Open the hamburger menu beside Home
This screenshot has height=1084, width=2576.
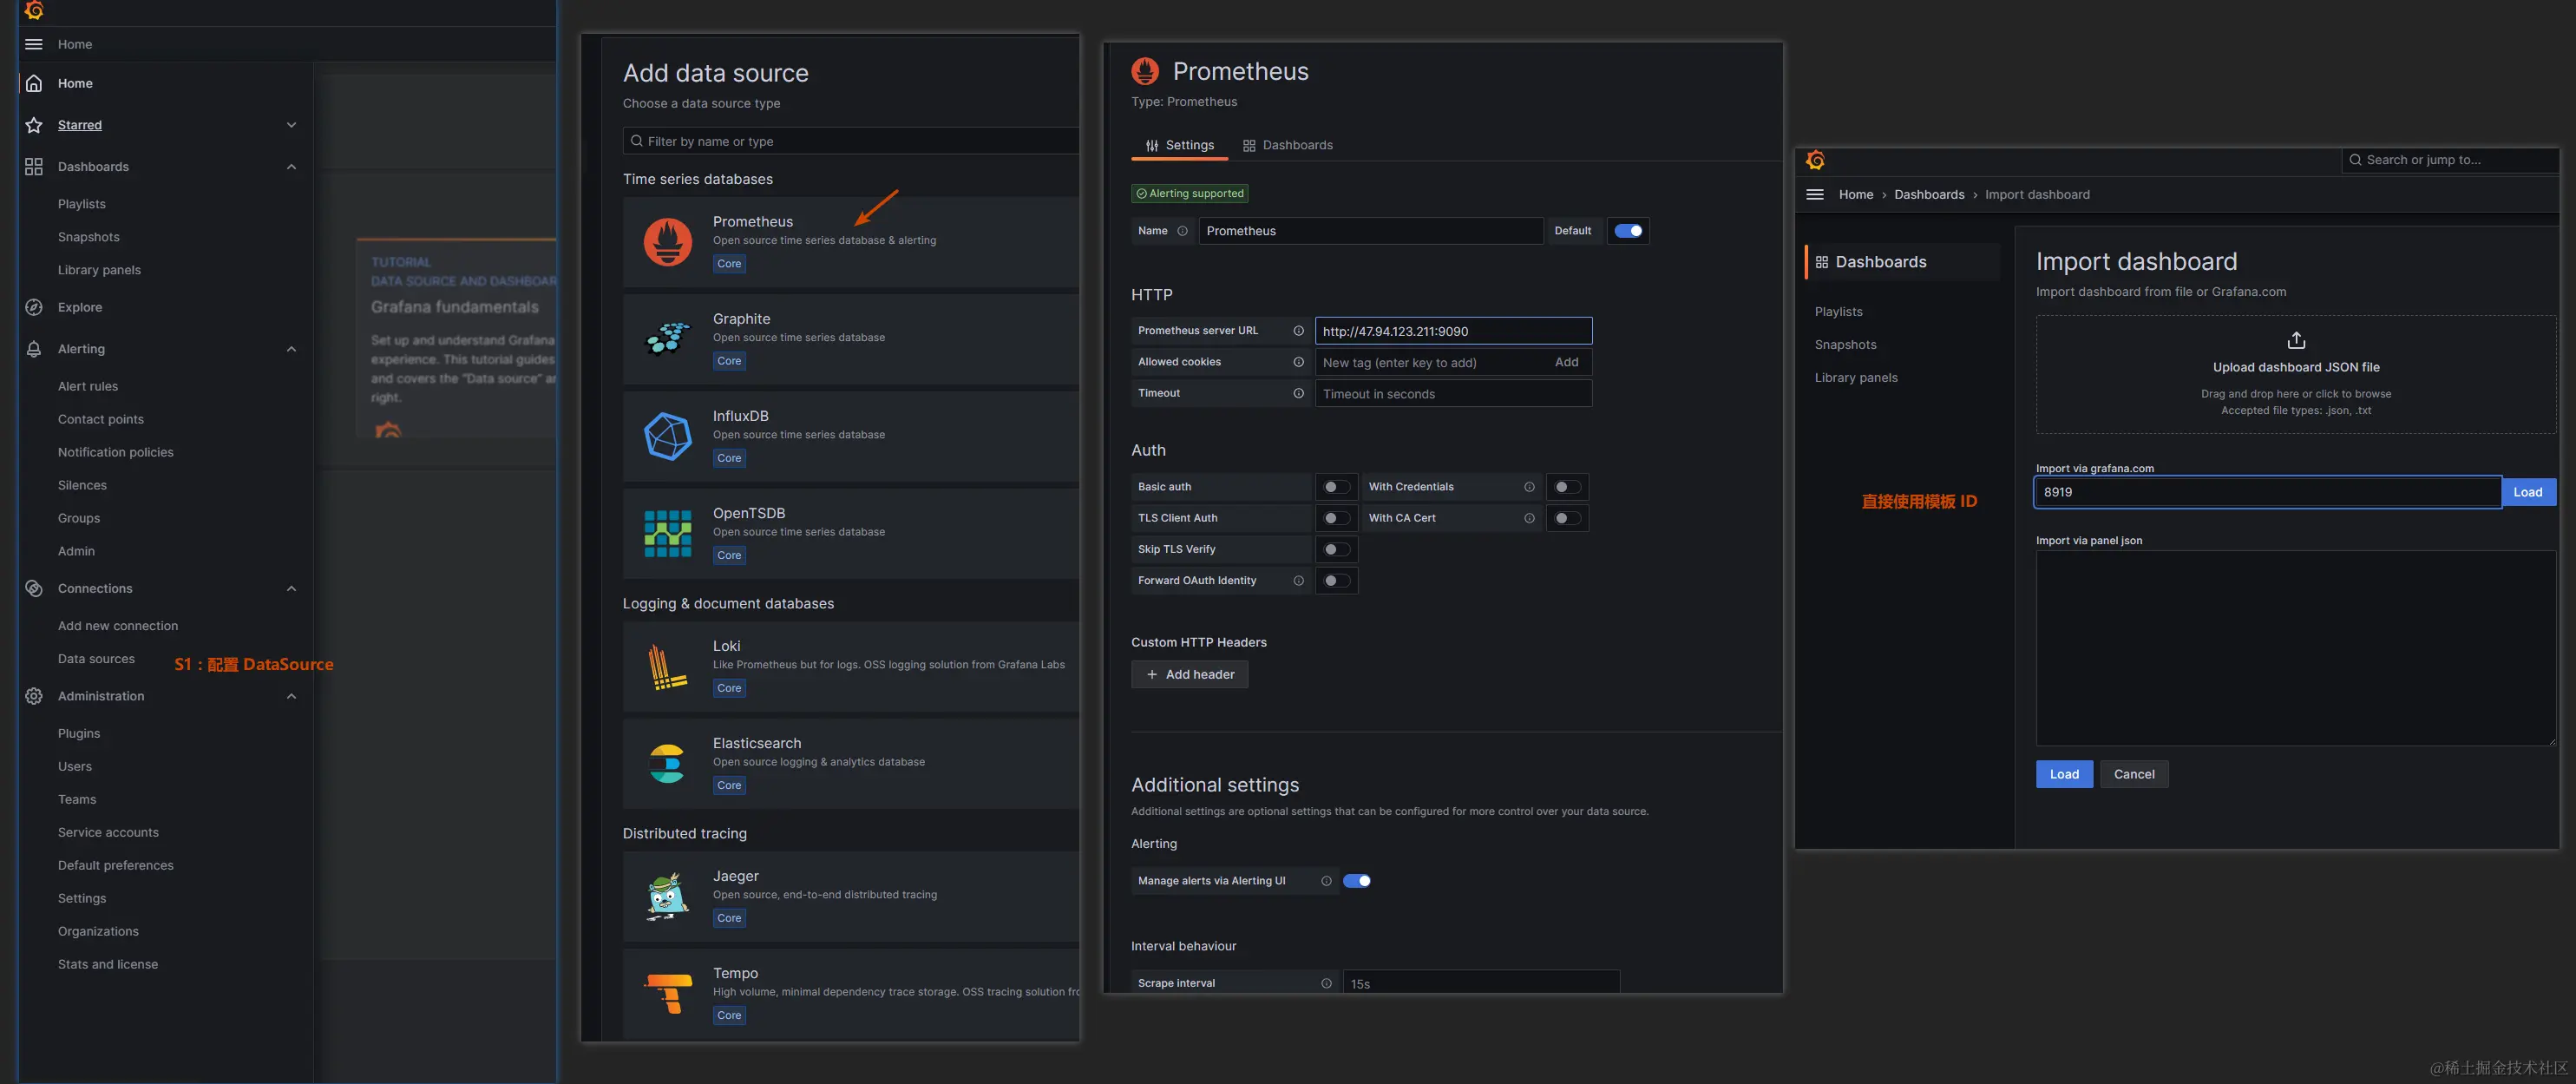34,44
